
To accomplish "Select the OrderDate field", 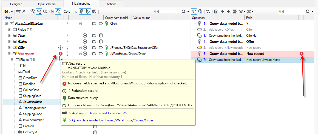I will (x=30, y=78).
